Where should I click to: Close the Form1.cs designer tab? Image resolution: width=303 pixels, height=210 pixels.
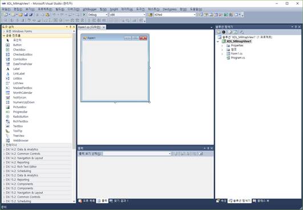[104, 27]
